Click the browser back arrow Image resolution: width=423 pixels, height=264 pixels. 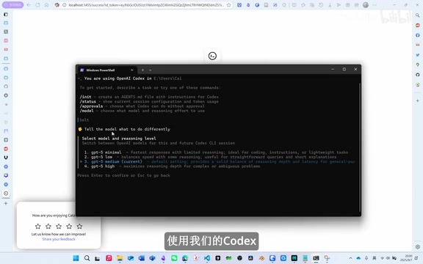tap(29, 5)
